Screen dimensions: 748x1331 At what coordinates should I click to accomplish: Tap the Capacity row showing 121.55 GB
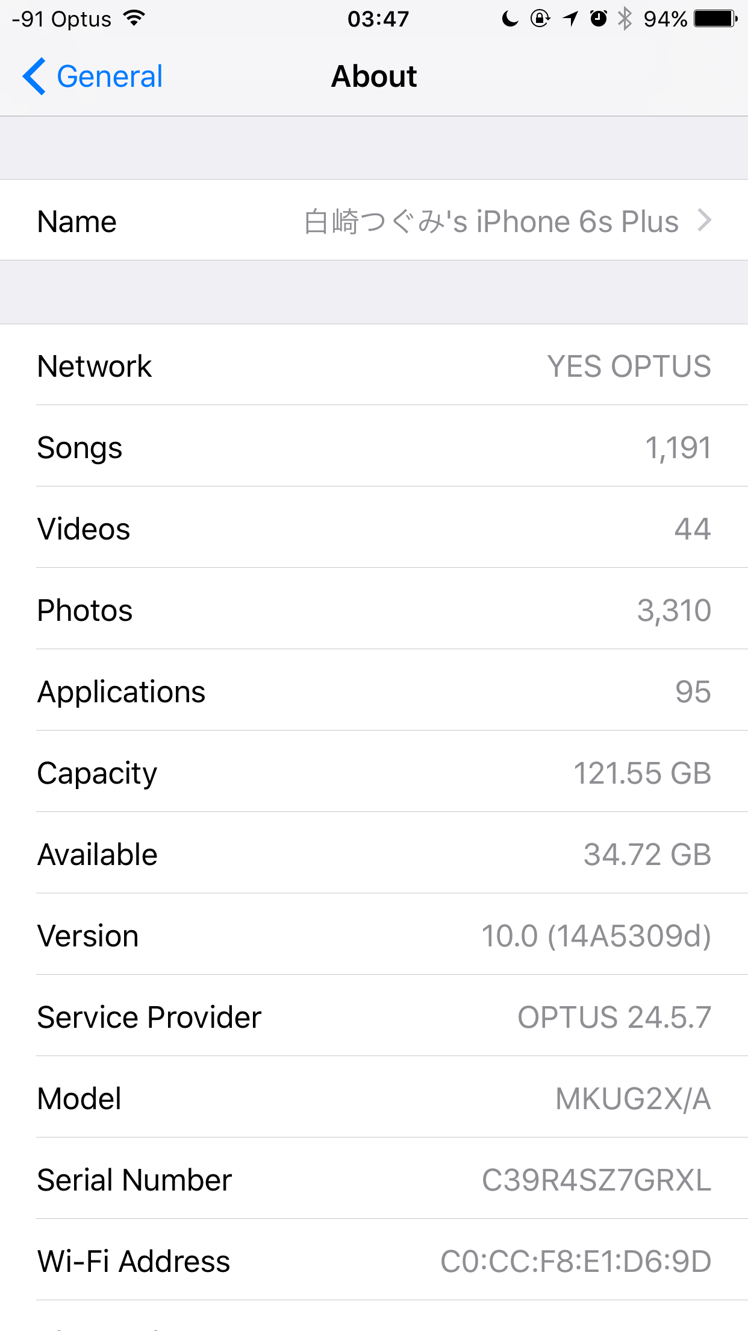coord(374,772)
